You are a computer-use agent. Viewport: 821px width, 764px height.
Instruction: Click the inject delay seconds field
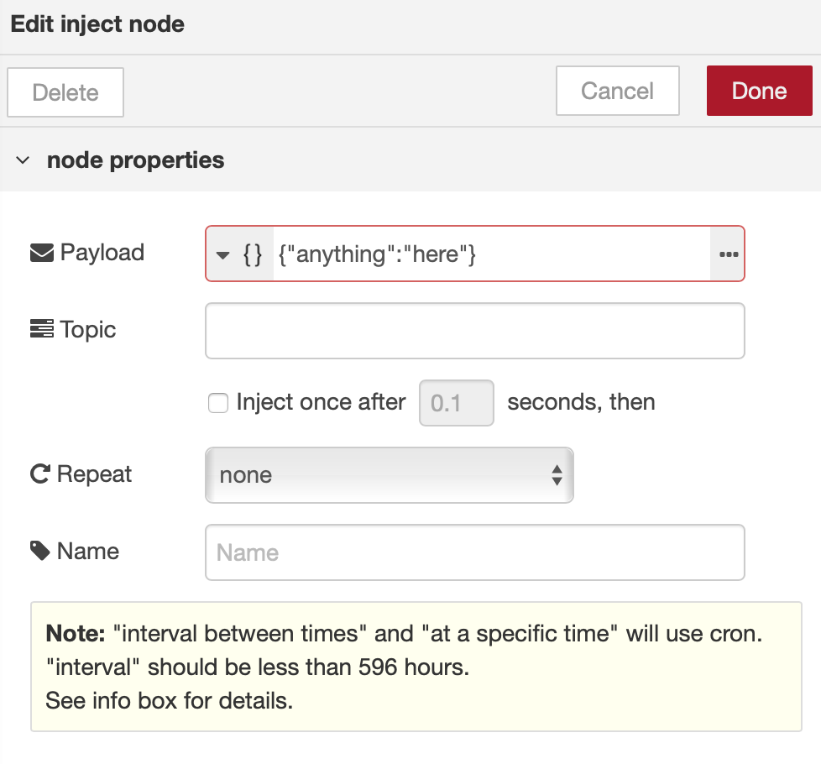tap(456, 403)
